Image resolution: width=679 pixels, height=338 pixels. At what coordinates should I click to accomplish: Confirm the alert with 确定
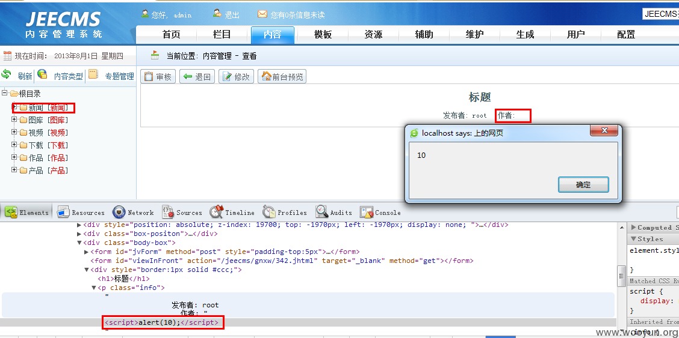point(583,185)
